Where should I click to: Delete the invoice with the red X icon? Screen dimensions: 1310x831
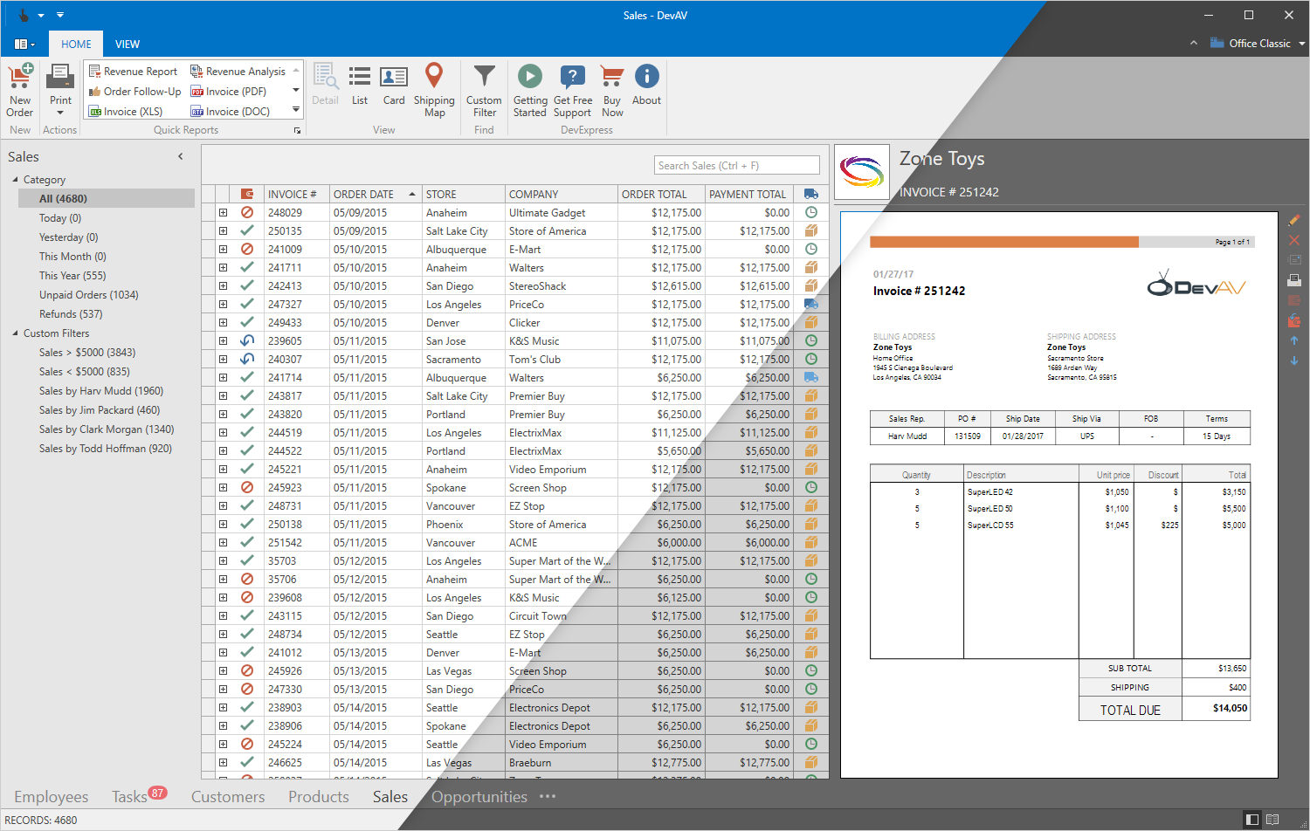click(1295, 240)
